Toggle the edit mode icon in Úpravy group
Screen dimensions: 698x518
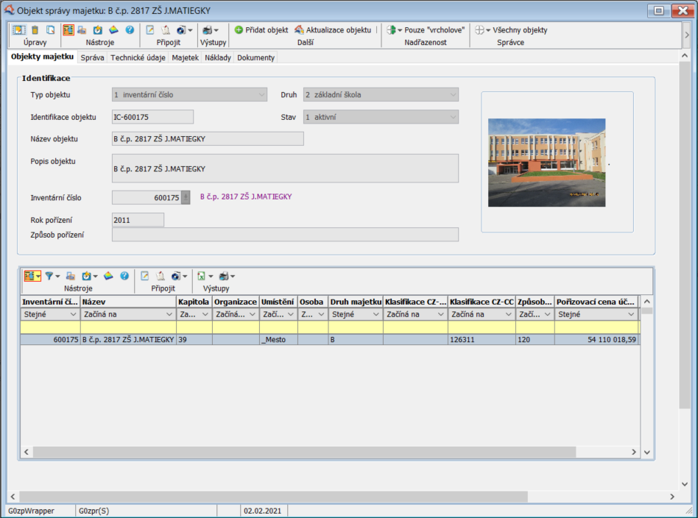coord(18,30)
